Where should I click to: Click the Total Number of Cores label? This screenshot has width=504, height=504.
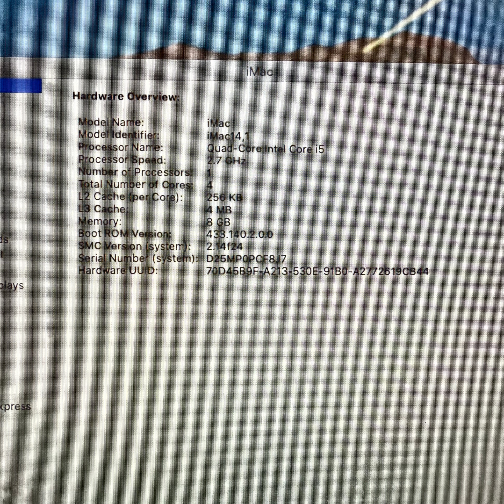point(136,184)
